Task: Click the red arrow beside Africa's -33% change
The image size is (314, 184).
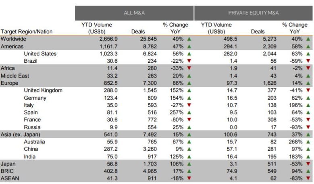Action: tap(189, 68)
